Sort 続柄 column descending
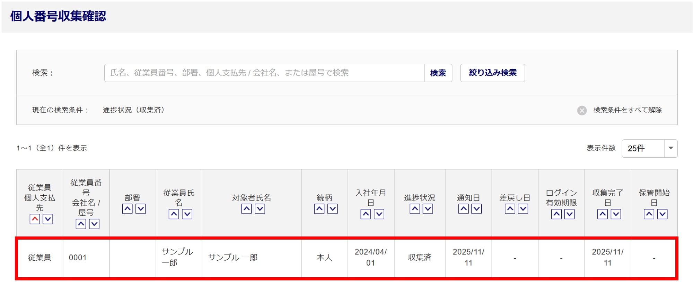The height and width of the screenshot is (288, 693). [333, 209]
